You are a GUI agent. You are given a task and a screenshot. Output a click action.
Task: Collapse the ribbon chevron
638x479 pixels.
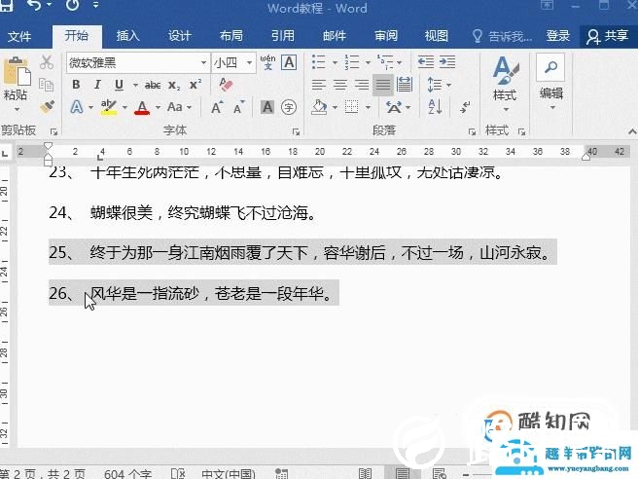coord(632,131)
